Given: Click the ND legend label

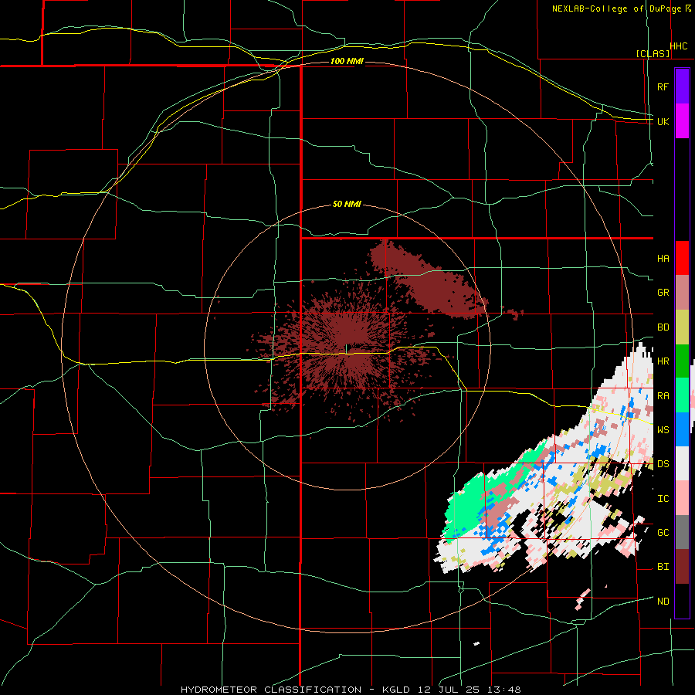Looking at the screenshot, I should click(x=663, y=602).
